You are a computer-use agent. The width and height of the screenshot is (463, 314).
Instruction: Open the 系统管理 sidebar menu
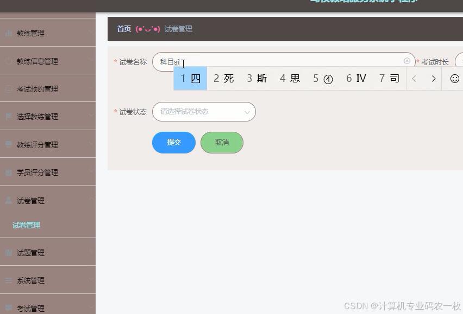tap(47, 280)
